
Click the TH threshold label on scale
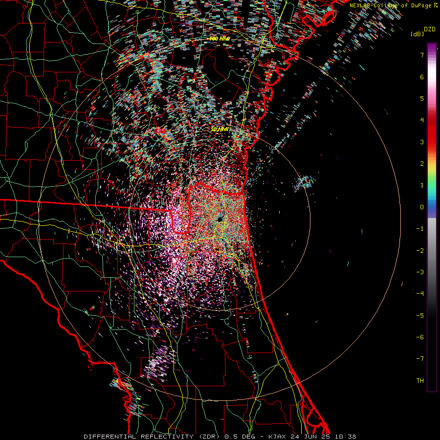point(420,381)
